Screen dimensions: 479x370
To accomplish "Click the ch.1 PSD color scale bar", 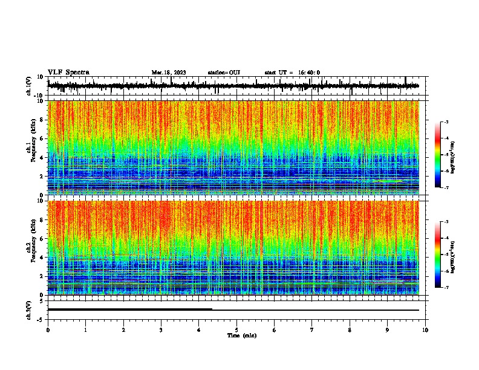I will (x=437, y=155).
